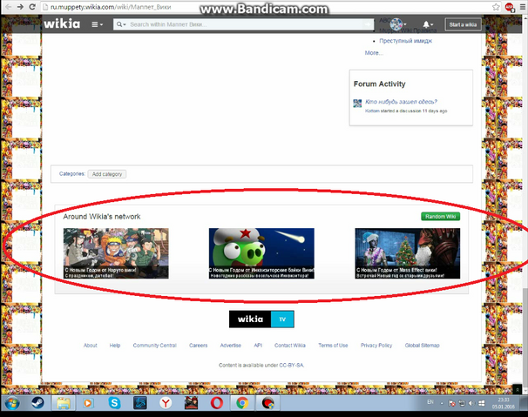Open the Help footer link
Image resolution: width=528 pixels, height=417 pixels.
tap(115, 346)
